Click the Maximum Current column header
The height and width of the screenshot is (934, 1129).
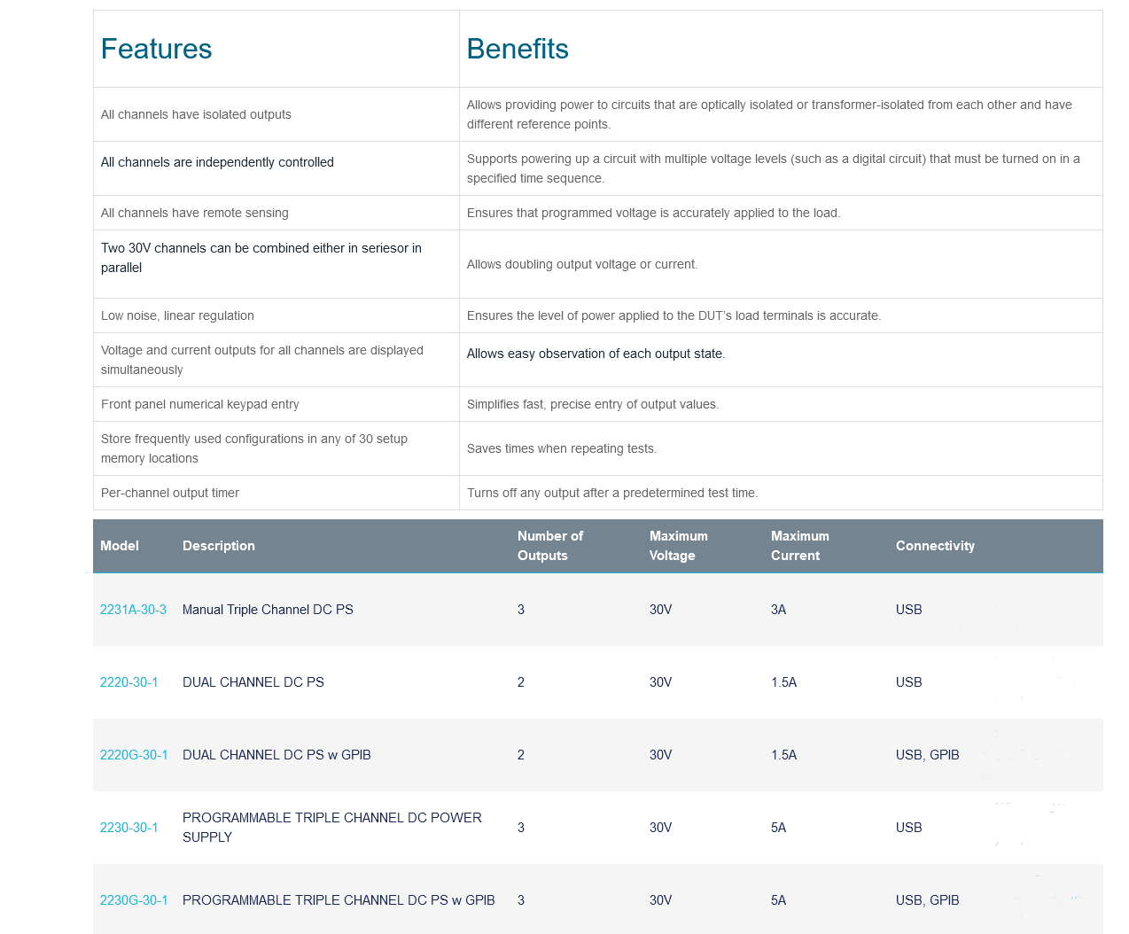tap(800, 546)
